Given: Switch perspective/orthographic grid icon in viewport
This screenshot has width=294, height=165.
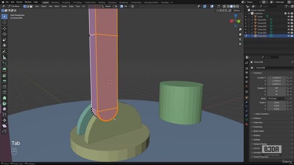Looking at the screenshot, I should coord(240,44).
